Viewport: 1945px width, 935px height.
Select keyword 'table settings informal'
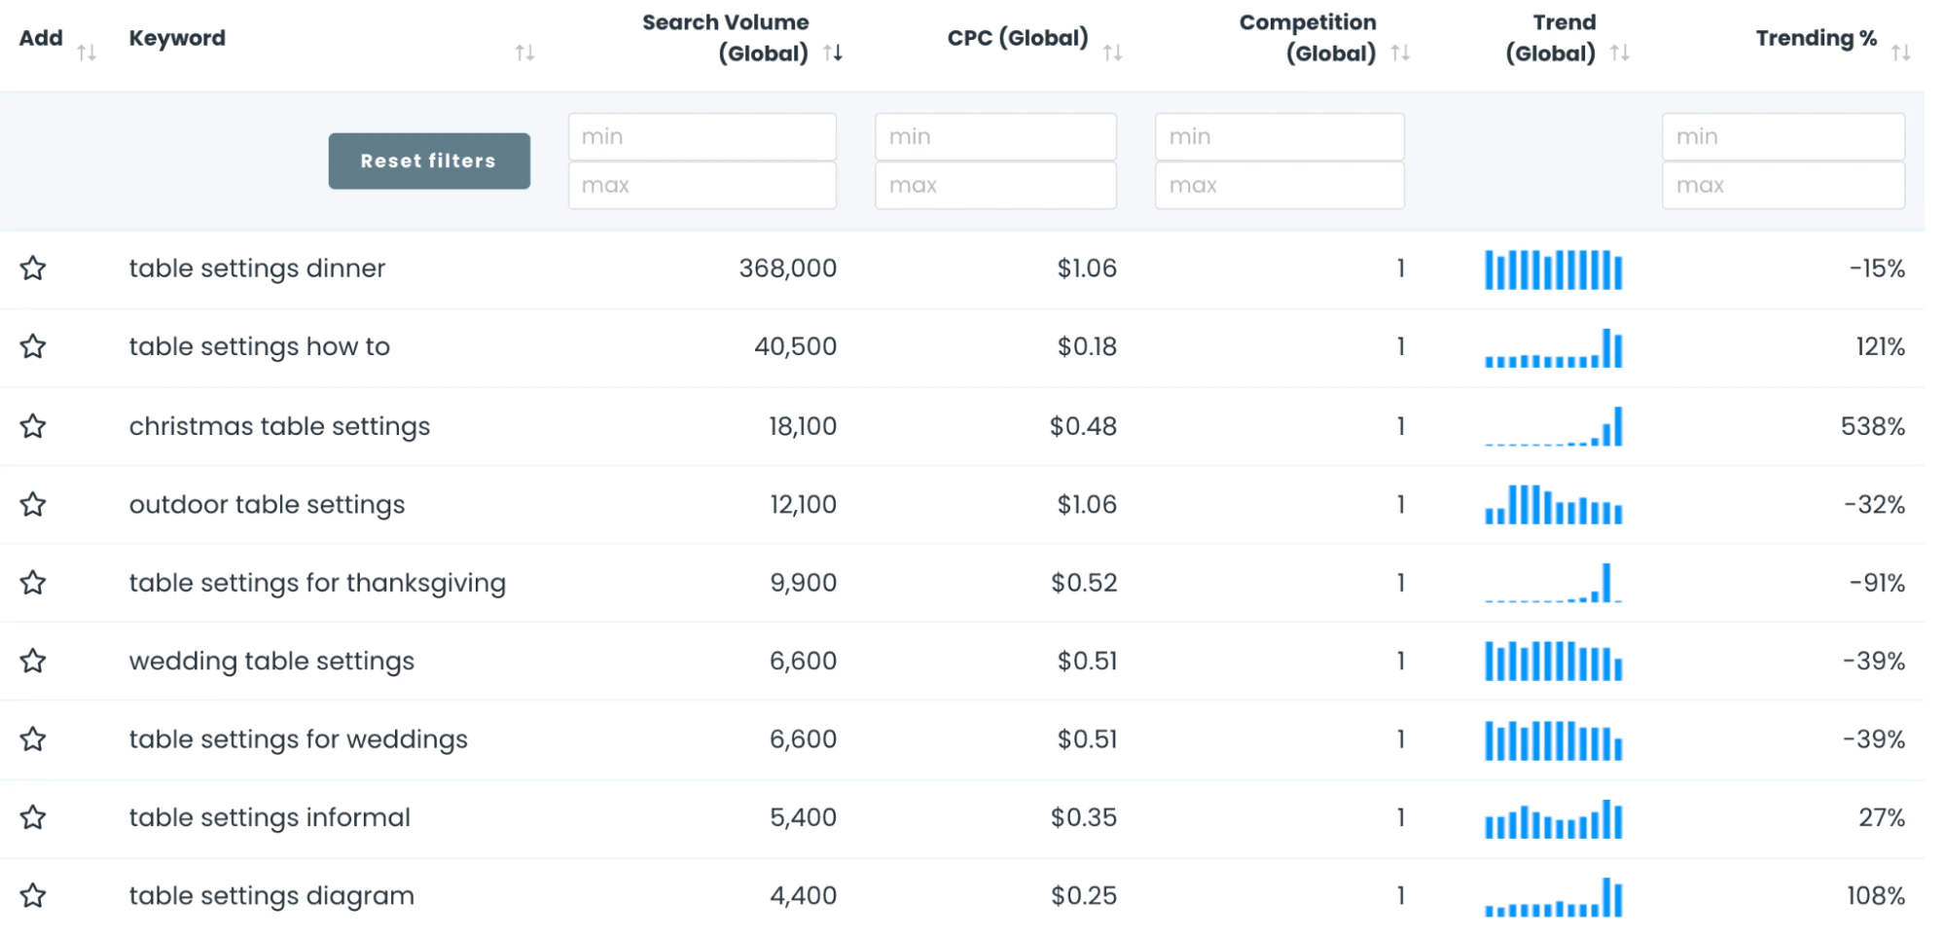(x=270, y=817)
